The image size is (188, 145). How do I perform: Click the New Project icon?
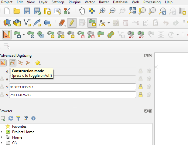(x=7, y=11)
